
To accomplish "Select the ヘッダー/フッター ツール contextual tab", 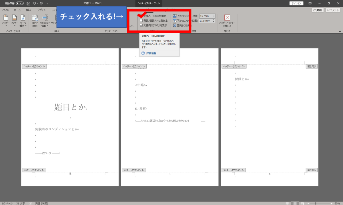I will click(149, 3).
